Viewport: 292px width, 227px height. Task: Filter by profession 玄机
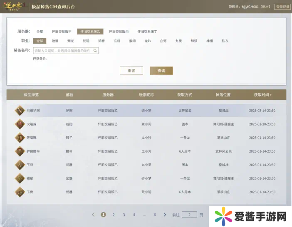coord(117,41)
